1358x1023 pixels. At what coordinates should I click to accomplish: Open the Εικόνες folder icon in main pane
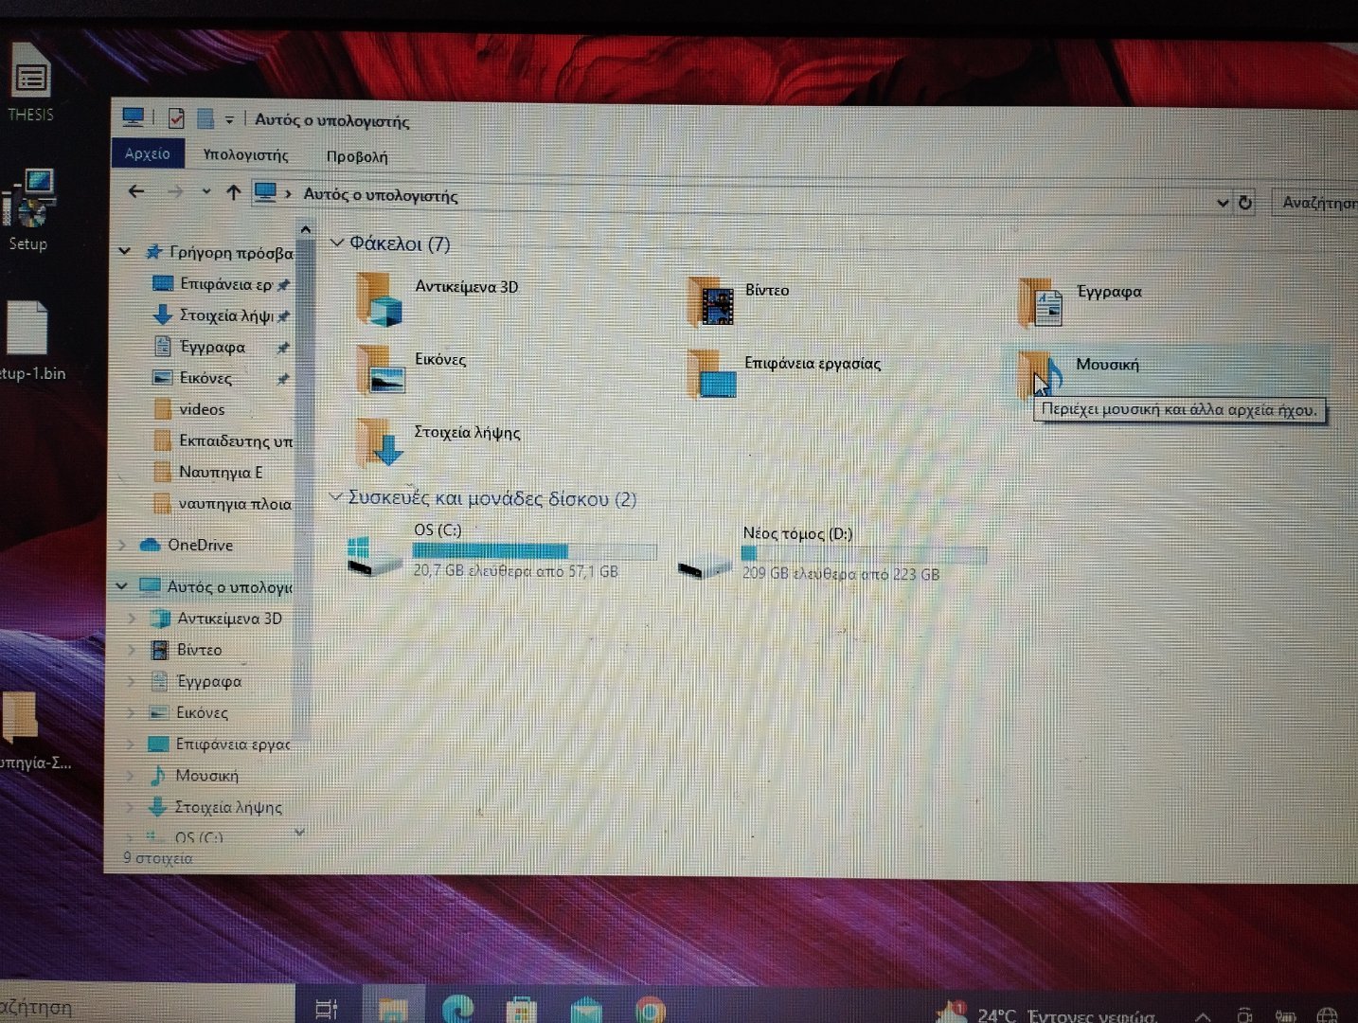[x=381, y=369]
